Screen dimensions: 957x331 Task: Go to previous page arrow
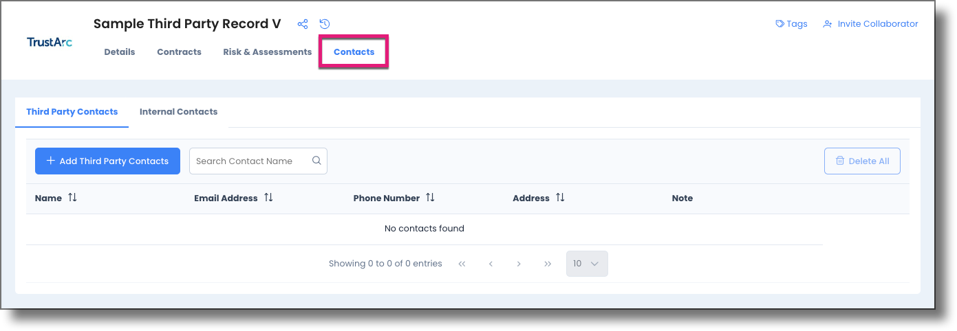pos(491,264)
